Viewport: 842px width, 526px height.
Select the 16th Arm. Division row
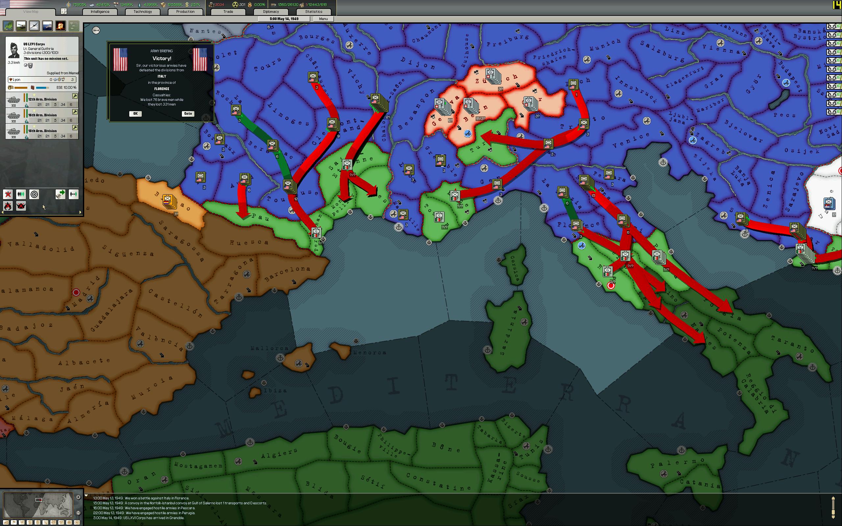pyautogui.click(x=42, y=115)
